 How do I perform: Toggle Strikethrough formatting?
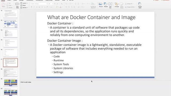coord(39,7)
